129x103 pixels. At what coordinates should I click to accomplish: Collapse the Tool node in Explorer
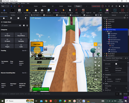(106, 32)
